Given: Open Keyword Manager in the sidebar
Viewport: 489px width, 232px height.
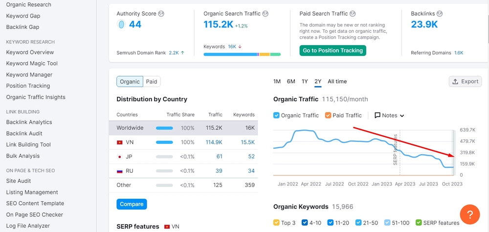Looking at the screenshot, I should [x=29, y=75].
